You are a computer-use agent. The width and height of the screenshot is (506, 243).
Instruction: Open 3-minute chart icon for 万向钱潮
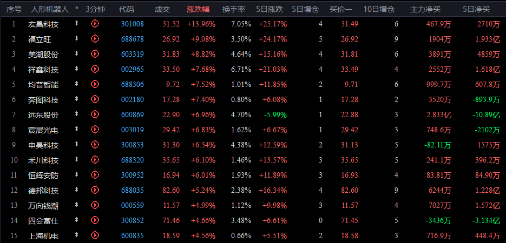tap(95, 205)
